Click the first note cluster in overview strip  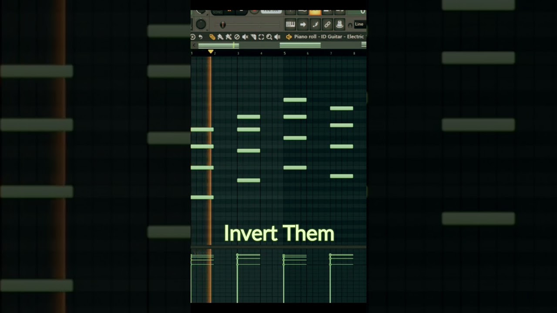click(218, 46)
